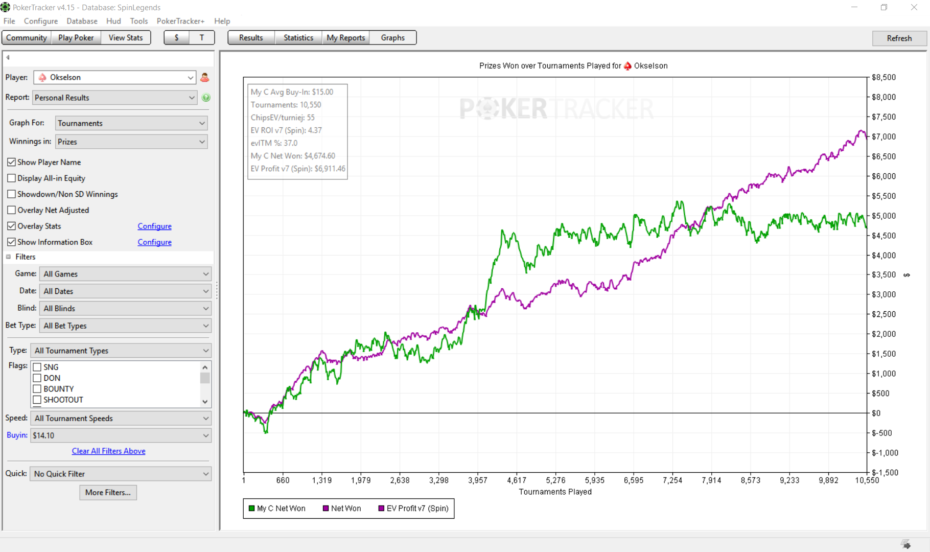The width and height of the screenshot is (930, 552).
Task: Click the collapse sidebar arrow icon
Action: pos(8,57)
